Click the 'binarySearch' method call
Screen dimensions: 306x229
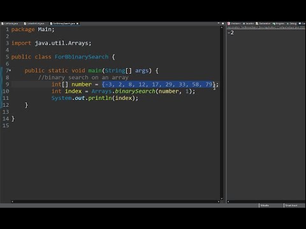[135, 91]
